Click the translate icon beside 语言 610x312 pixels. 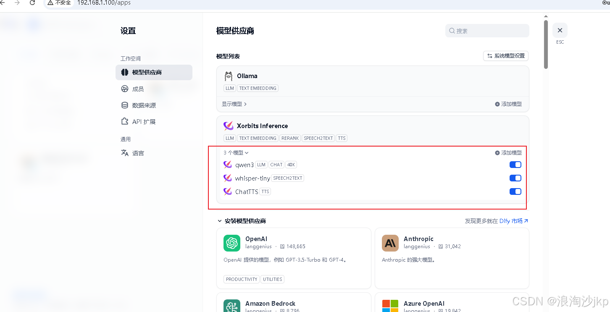coord(125,153)
